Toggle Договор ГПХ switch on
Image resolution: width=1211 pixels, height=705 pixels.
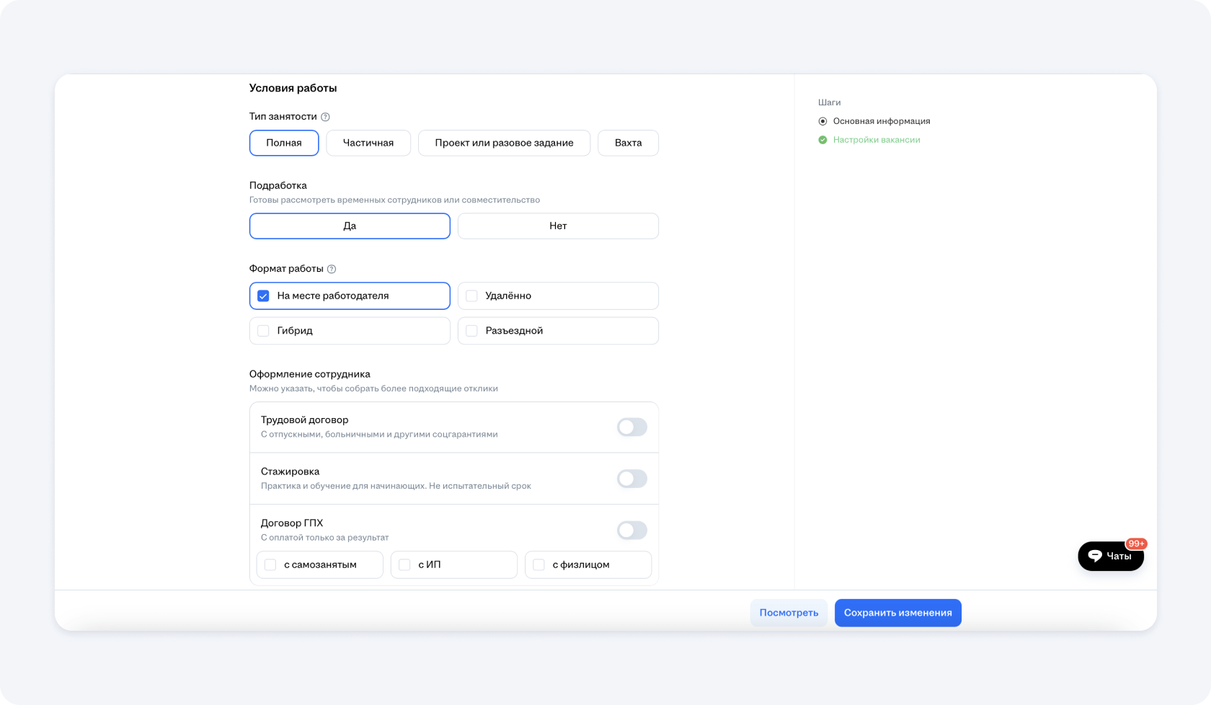[631, 531]
